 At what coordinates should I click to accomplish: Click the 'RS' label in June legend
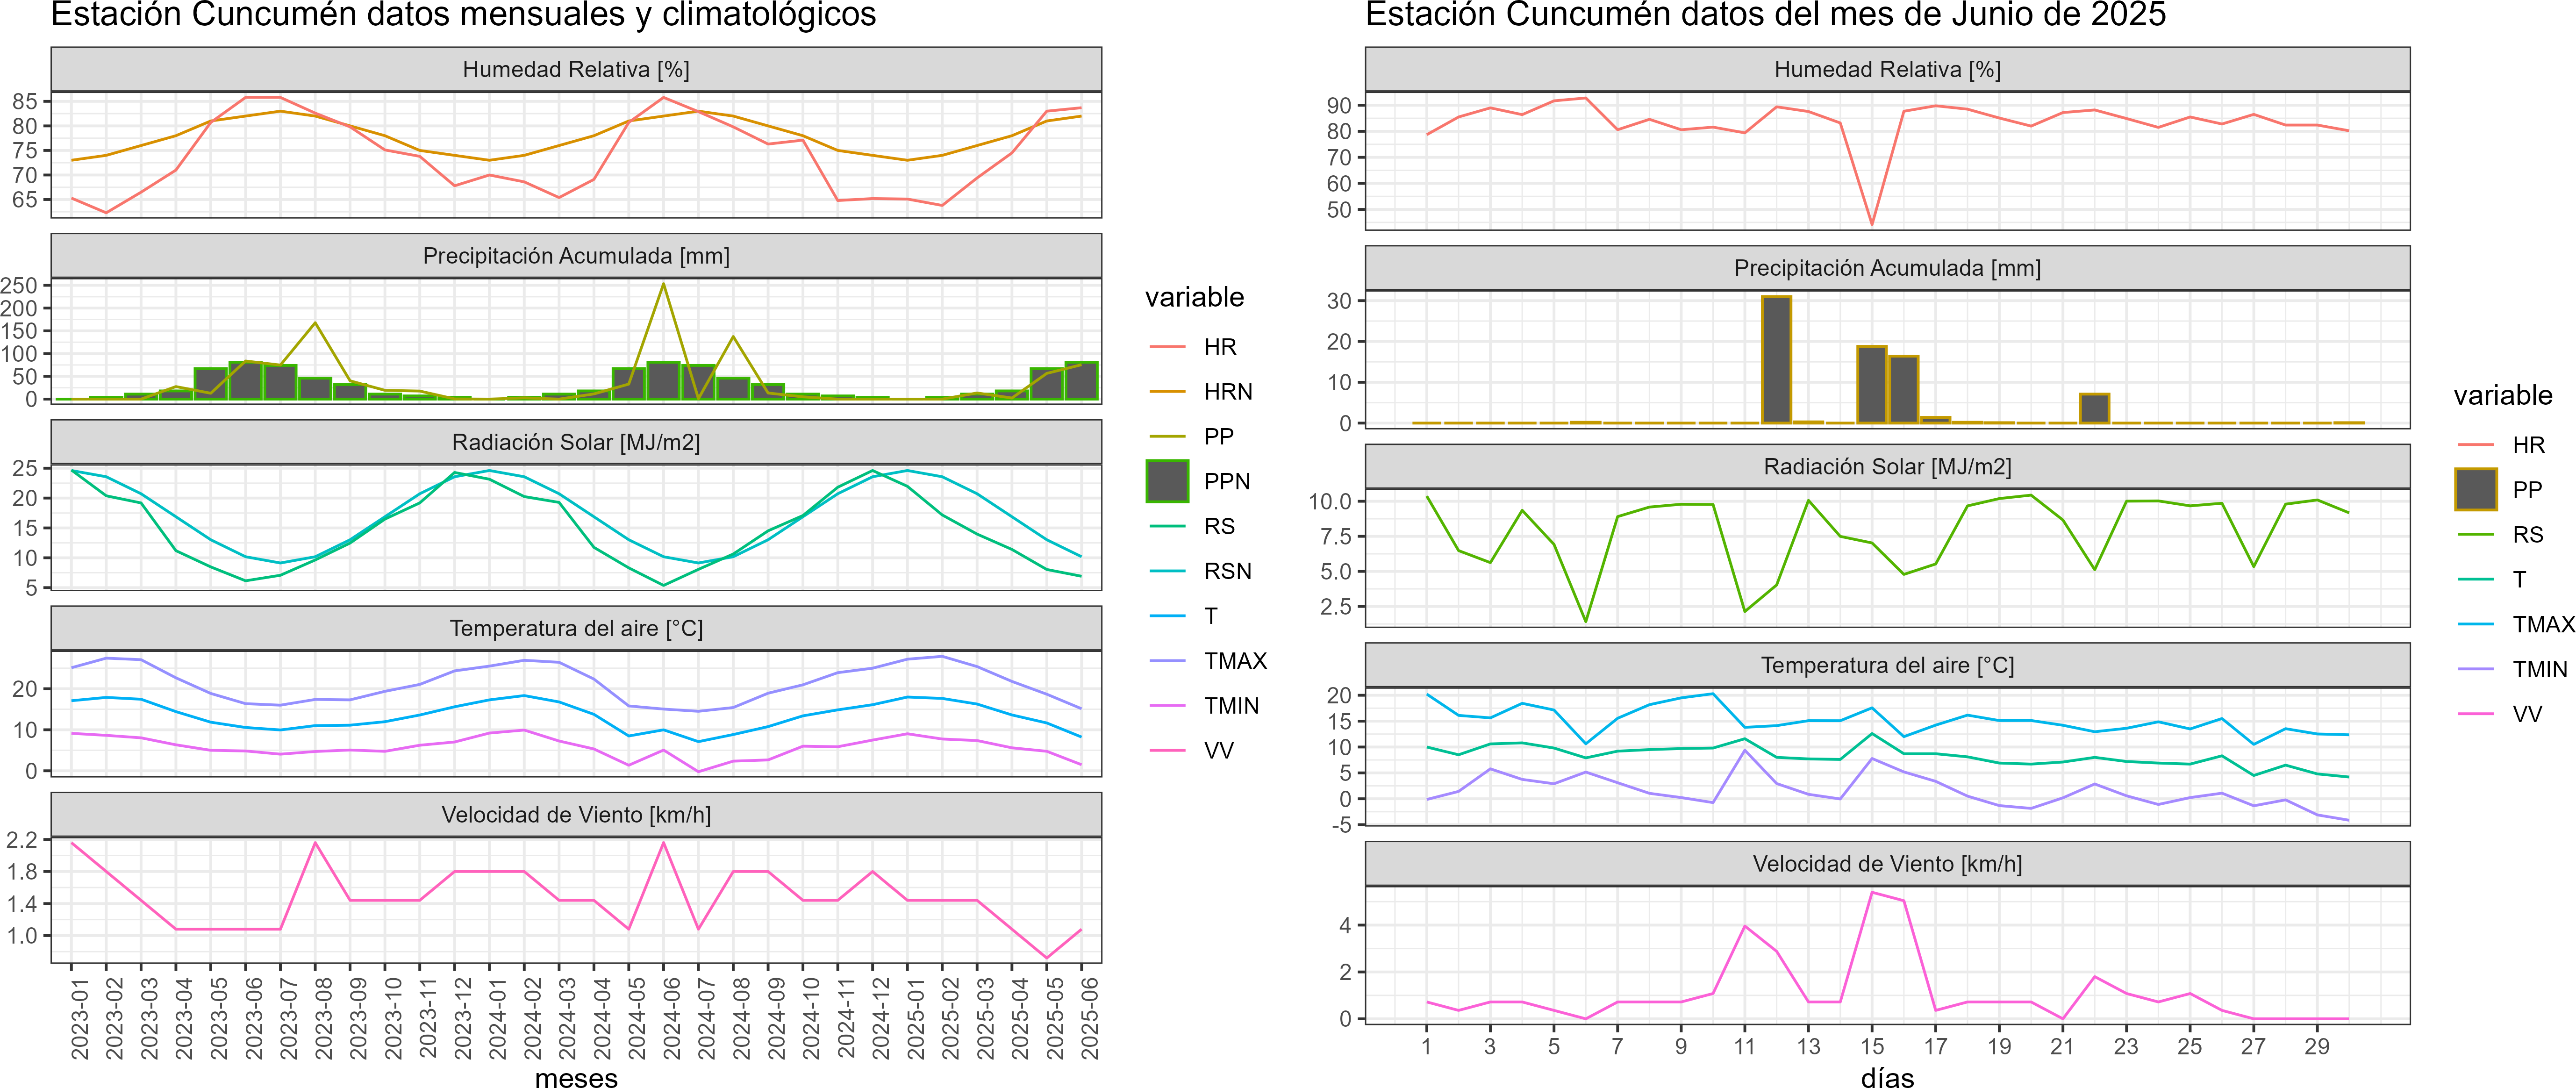click(x=2527, y=535)
